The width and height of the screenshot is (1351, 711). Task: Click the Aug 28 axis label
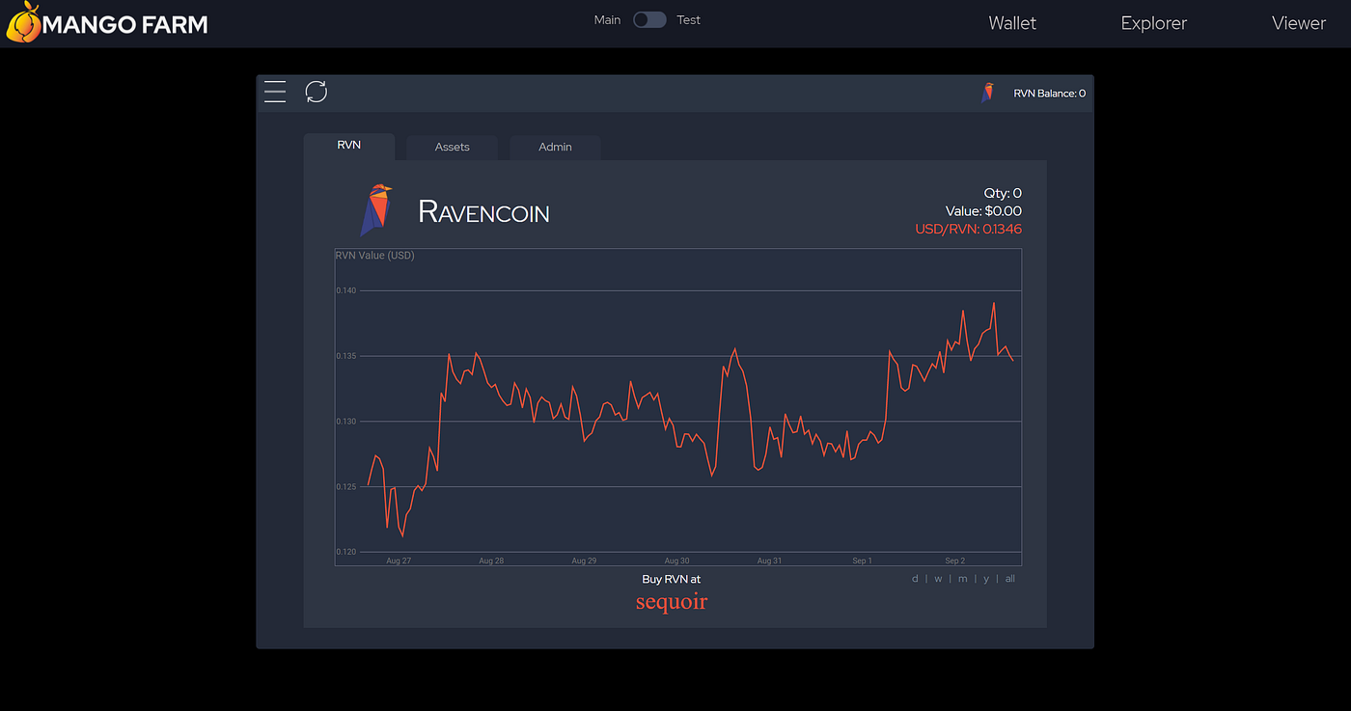click(x=490, y=561)
